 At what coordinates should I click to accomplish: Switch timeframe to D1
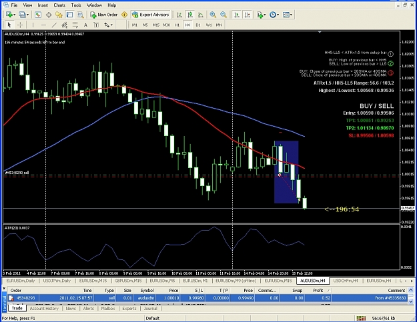pos(198,25)
